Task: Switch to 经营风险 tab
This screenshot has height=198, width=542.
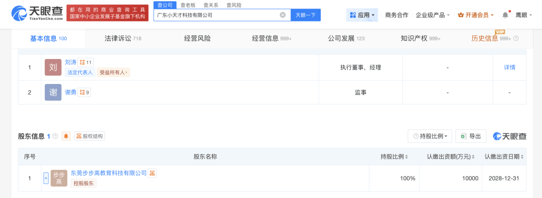Action: (197, 38)
